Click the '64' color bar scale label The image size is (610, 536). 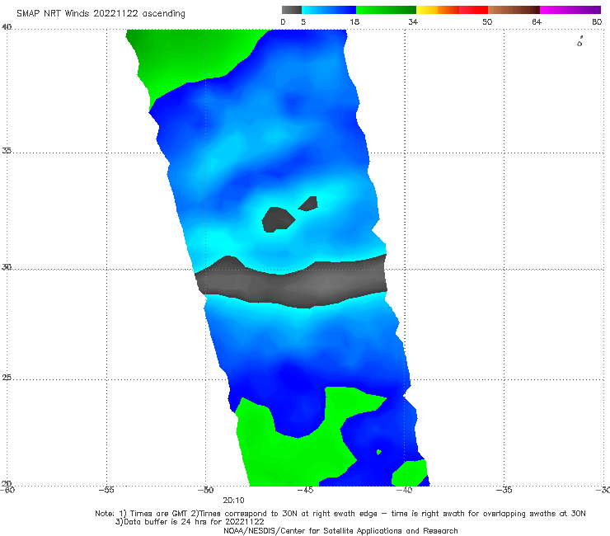tap(537, 21)
